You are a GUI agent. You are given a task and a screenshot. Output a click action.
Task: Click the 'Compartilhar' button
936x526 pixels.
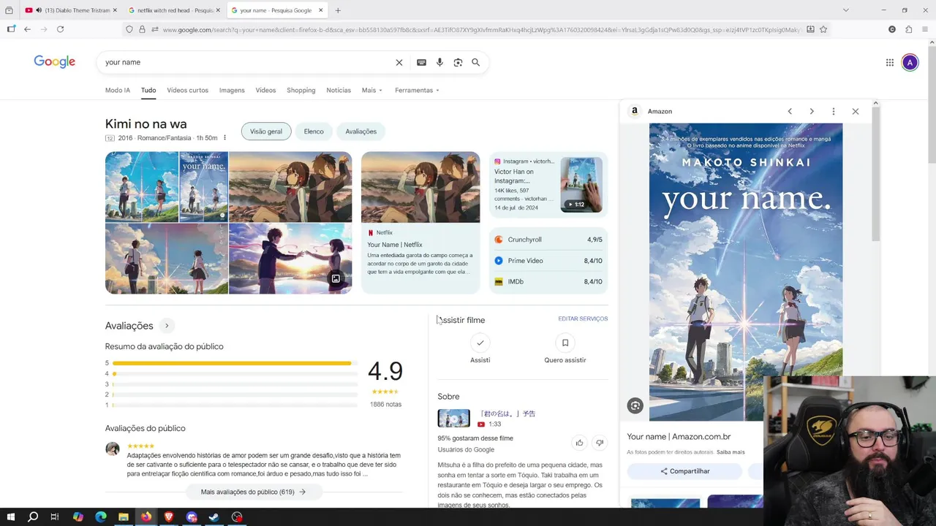coord(685,471)
